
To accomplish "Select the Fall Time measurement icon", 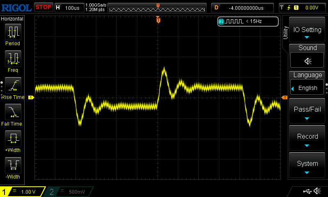I will click(13, 112).
